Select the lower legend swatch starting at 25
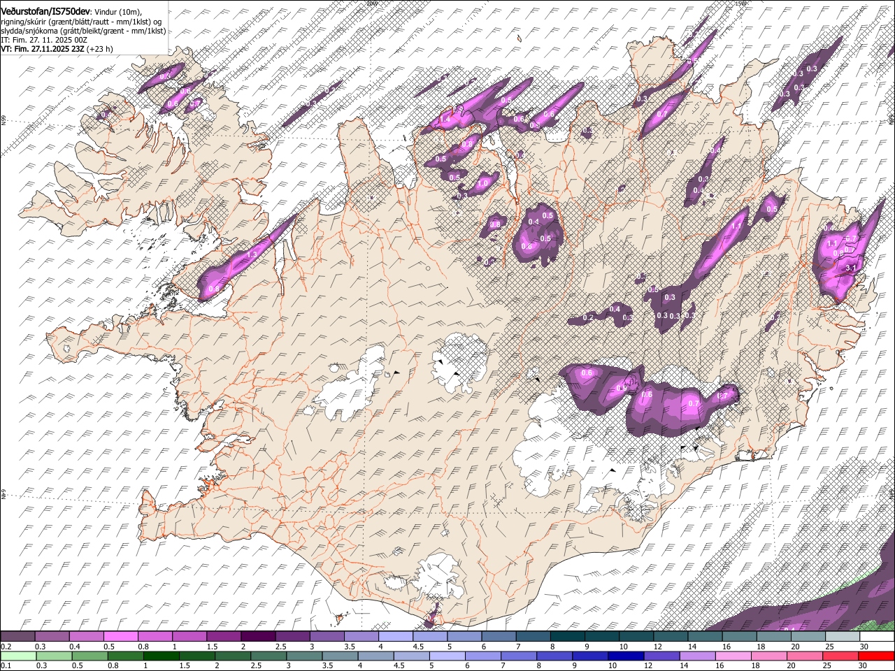The height and width of the screenshot is (671, 895). [x=840, y=656]
